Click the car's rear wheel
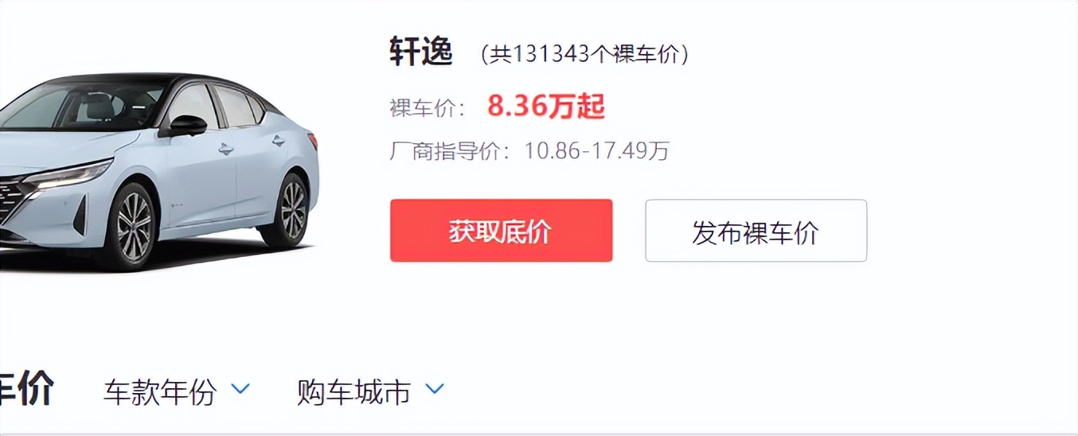The width and height of the screenshot is (1078, 436). 289,208
